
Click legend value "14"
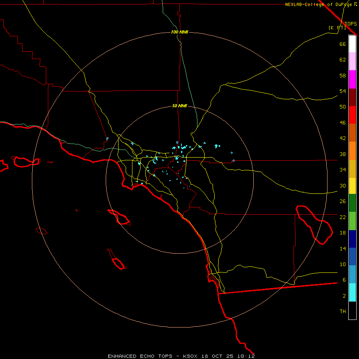pos(343,249)
